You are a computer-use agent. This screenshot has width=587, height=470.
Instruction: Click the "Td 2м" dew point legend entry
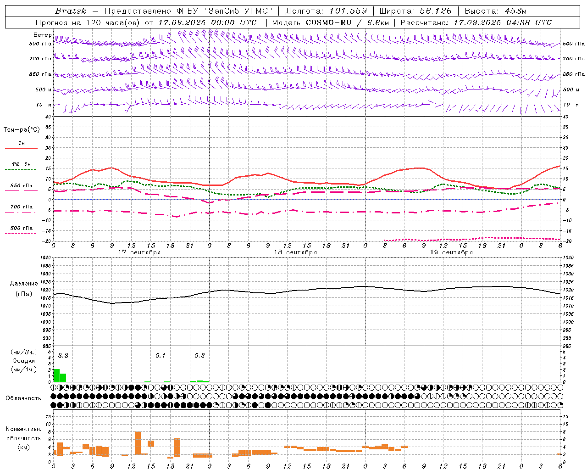pyautogui.click(x=21, y=164)
